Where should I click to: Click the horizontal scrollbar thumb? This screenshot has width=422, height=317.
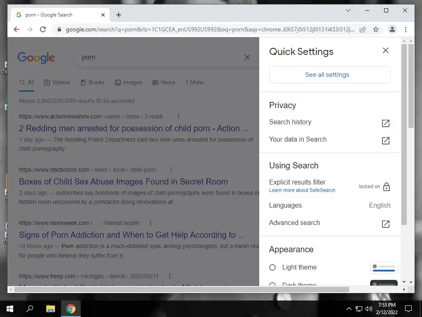point(182,289)
